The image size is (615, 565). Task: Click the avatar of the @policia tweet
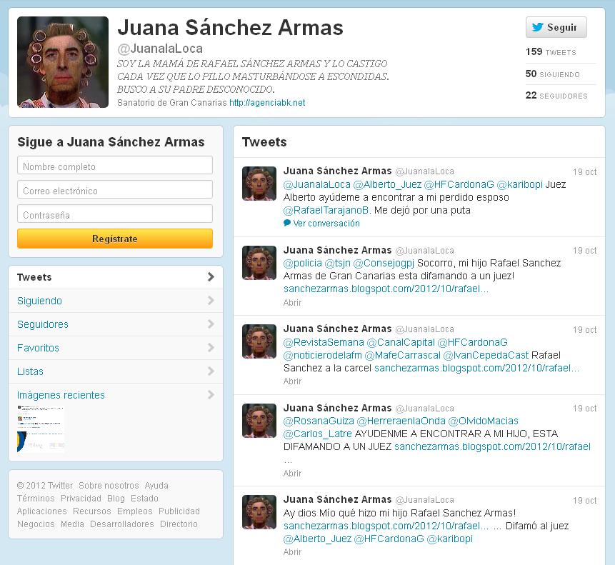pyautogui.click(x=259, y=263)
